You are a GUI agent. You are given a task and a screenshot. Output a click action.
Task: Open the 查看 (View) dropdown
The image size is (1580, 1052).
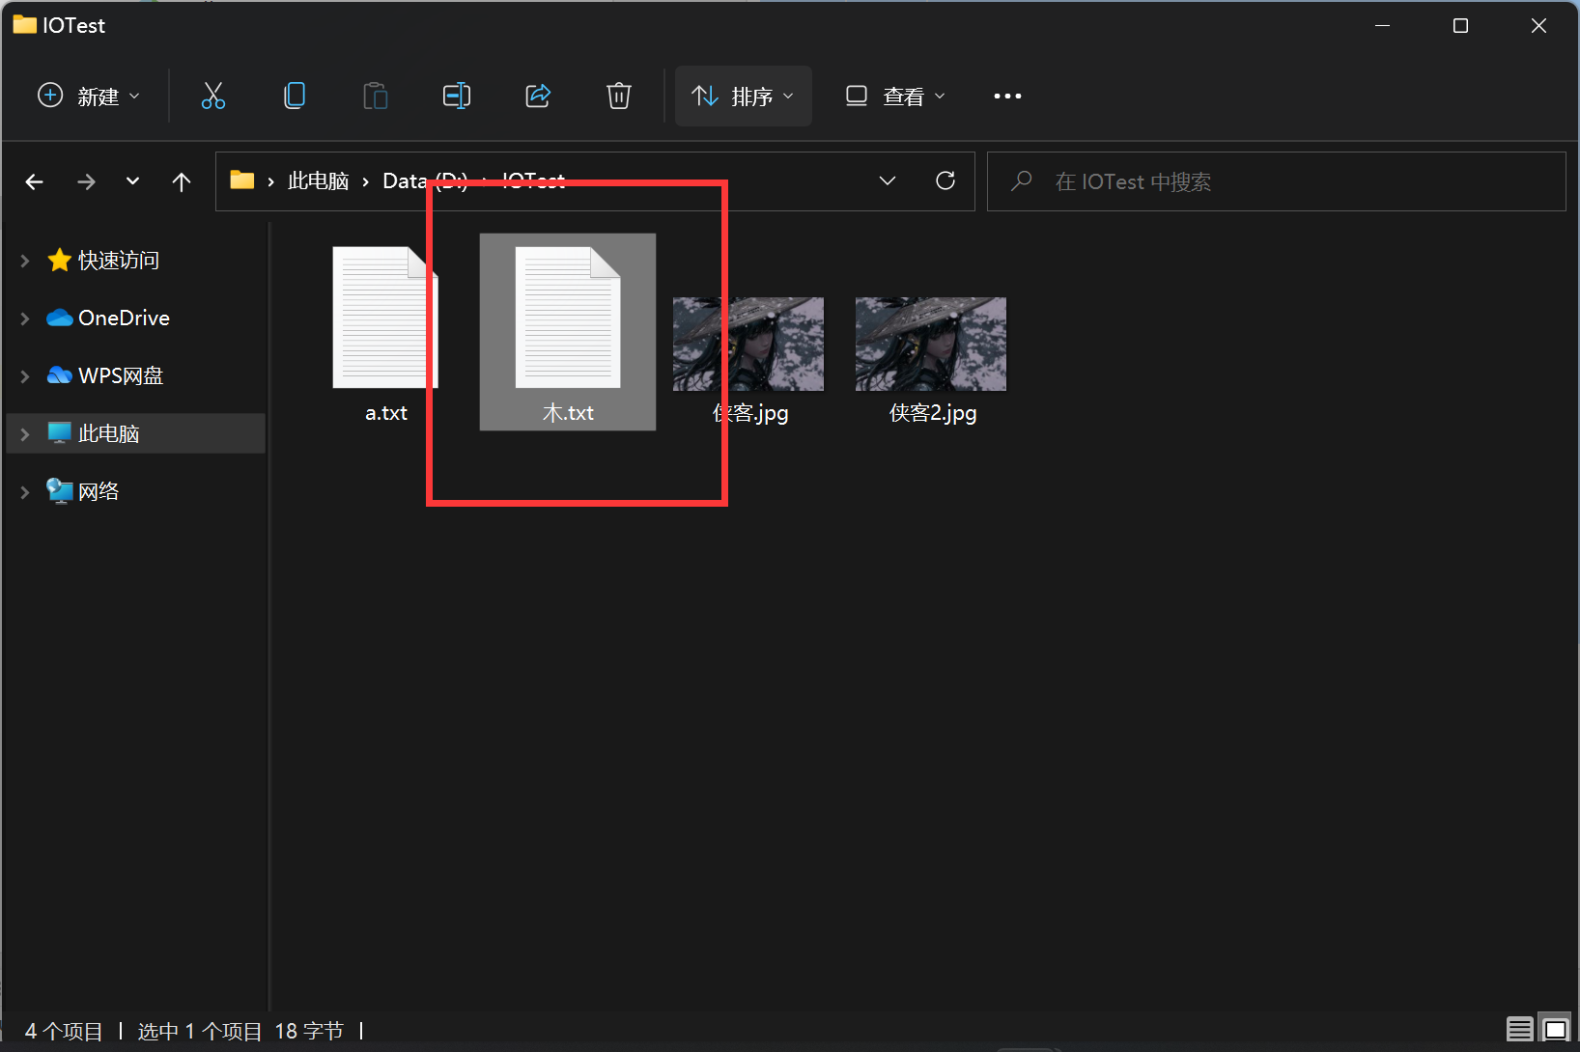pos(895,96)
